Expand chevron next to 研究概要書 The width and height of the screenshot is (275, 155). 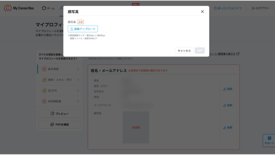(x=78, y=101)
